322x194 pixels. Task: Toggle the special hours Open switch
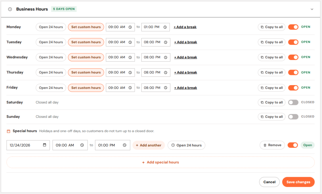[x=293, y=145]
